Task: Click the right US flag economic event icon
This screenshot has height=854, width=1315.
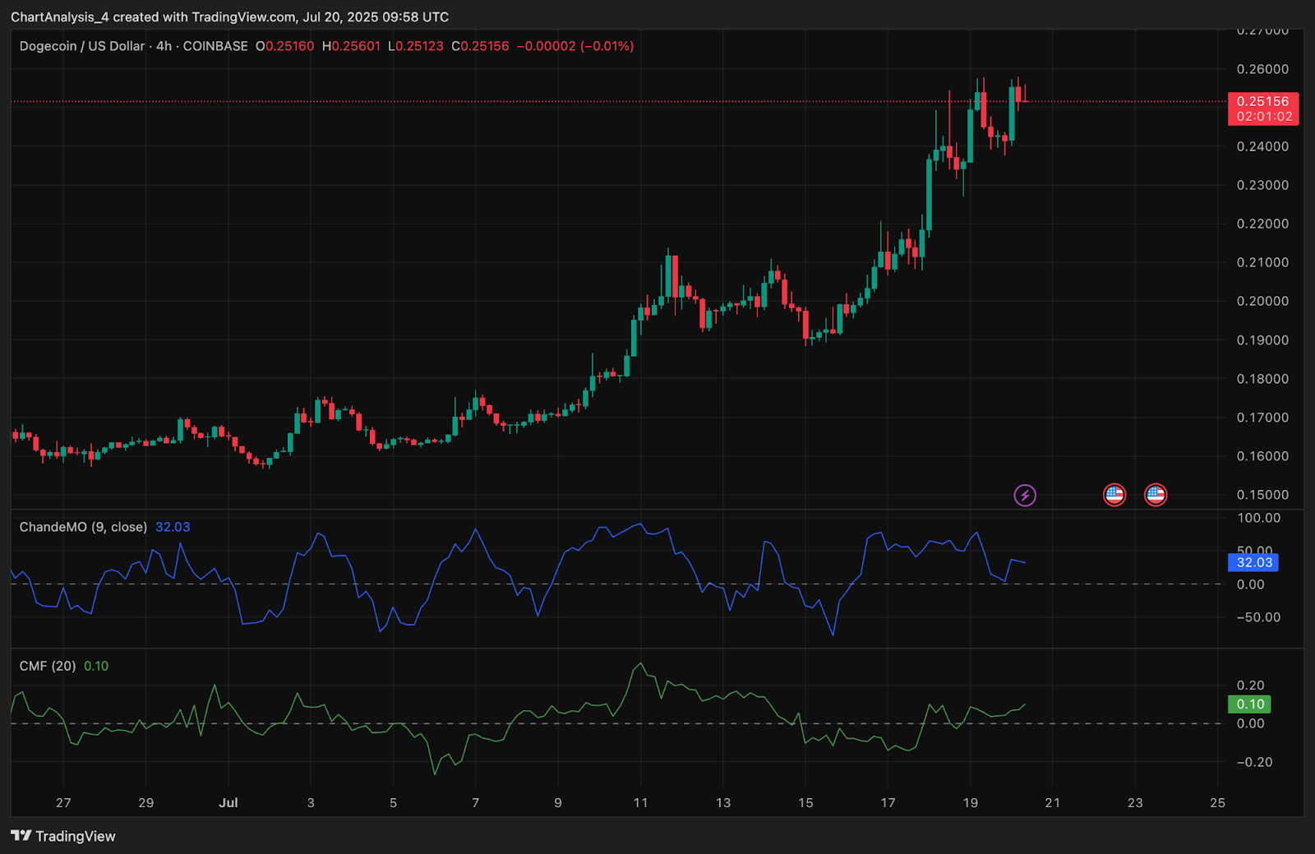Action: (x=1156, y=495)
